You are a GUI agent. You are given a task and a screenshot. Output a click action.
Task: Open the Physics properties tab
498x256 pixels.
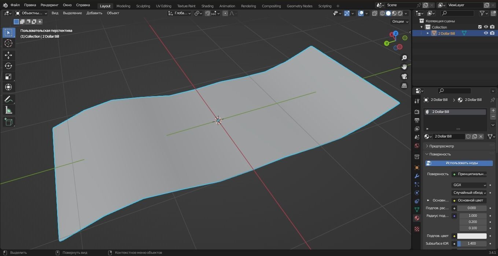click(x=417, y=193)
